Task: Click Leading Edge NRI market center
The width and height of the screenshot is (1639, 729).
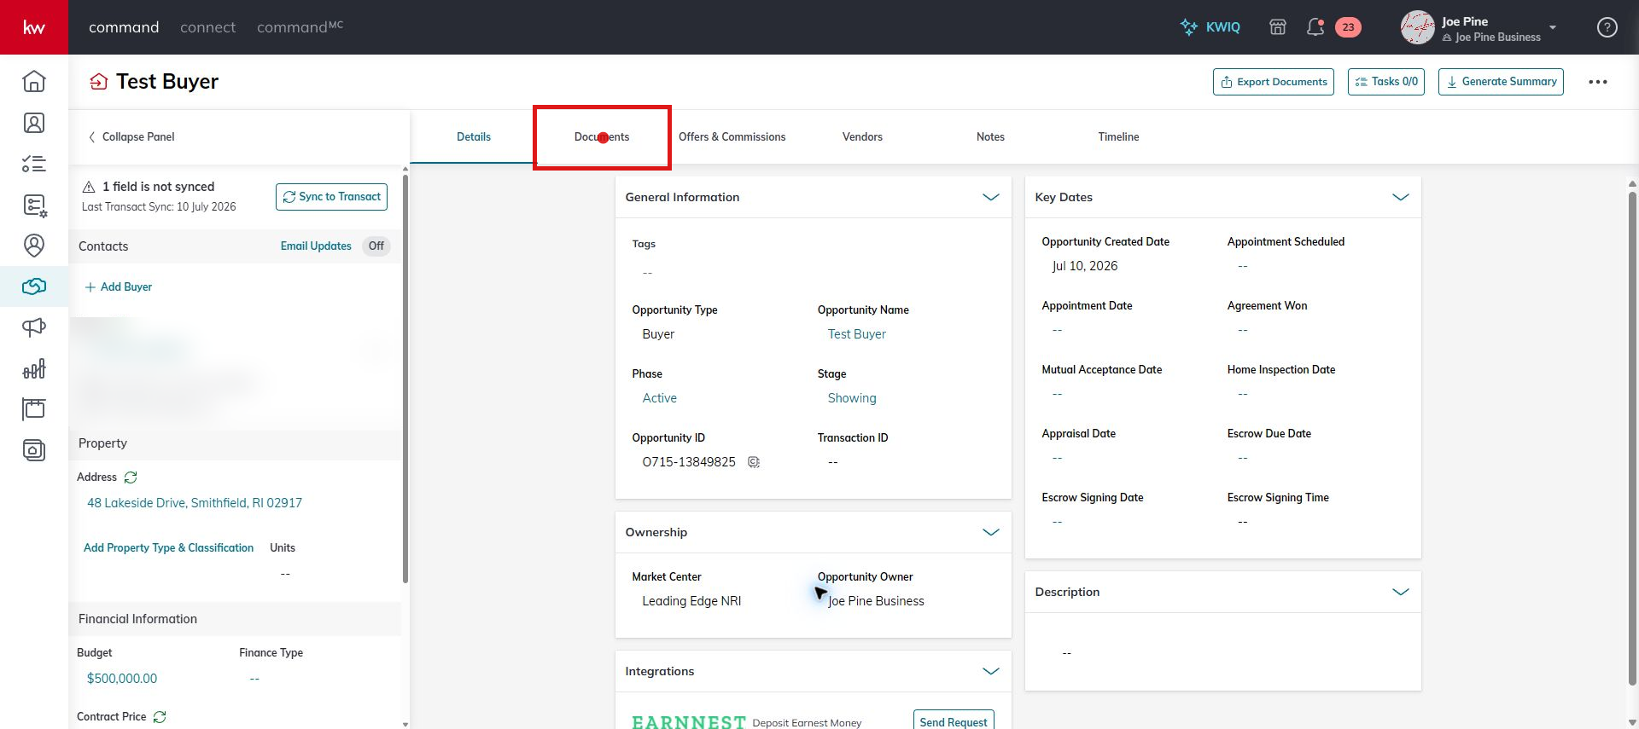Action: coord(691,601)
